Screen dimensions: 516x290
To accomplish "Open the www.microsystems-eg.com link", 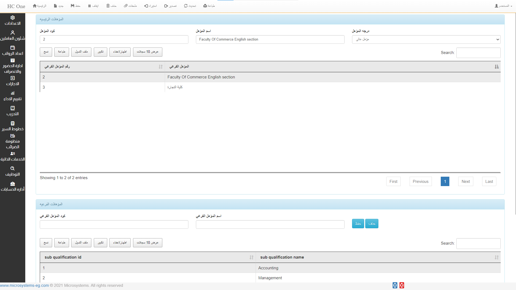I will pyautogui.click(x=24, y=285).
